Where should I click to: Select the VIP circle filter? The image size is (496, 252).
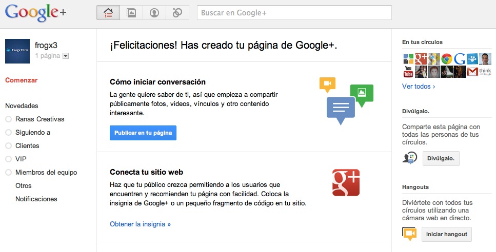pos(21,159)
